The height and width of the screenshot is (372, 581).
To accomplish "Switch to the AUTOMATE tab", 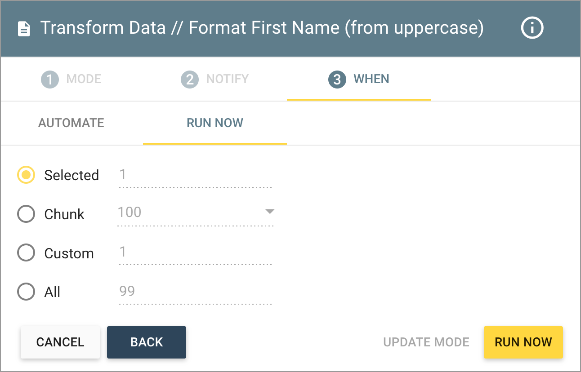I will point(71,123).
